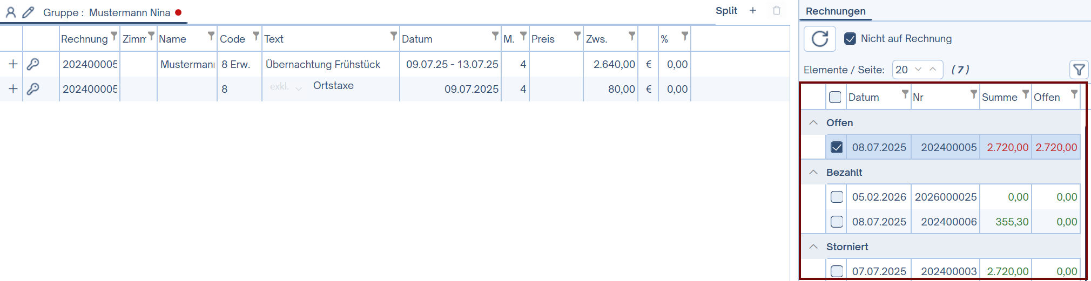Screen dimensions: 1091x281
Task: Click the Split button
Action: pyautogui.click(x=726, y=11)
